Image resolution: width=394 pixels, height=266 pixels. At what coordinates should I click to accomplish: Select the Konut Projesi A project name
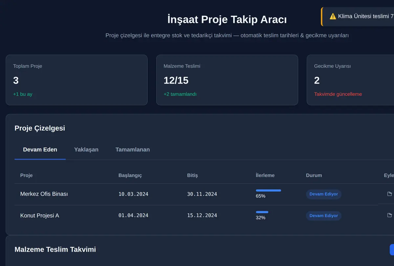(x=39, y=215)
